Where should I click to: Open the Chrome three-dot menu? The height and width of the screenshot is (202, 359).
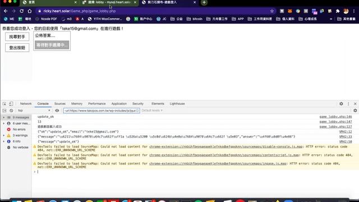(354, 11)
